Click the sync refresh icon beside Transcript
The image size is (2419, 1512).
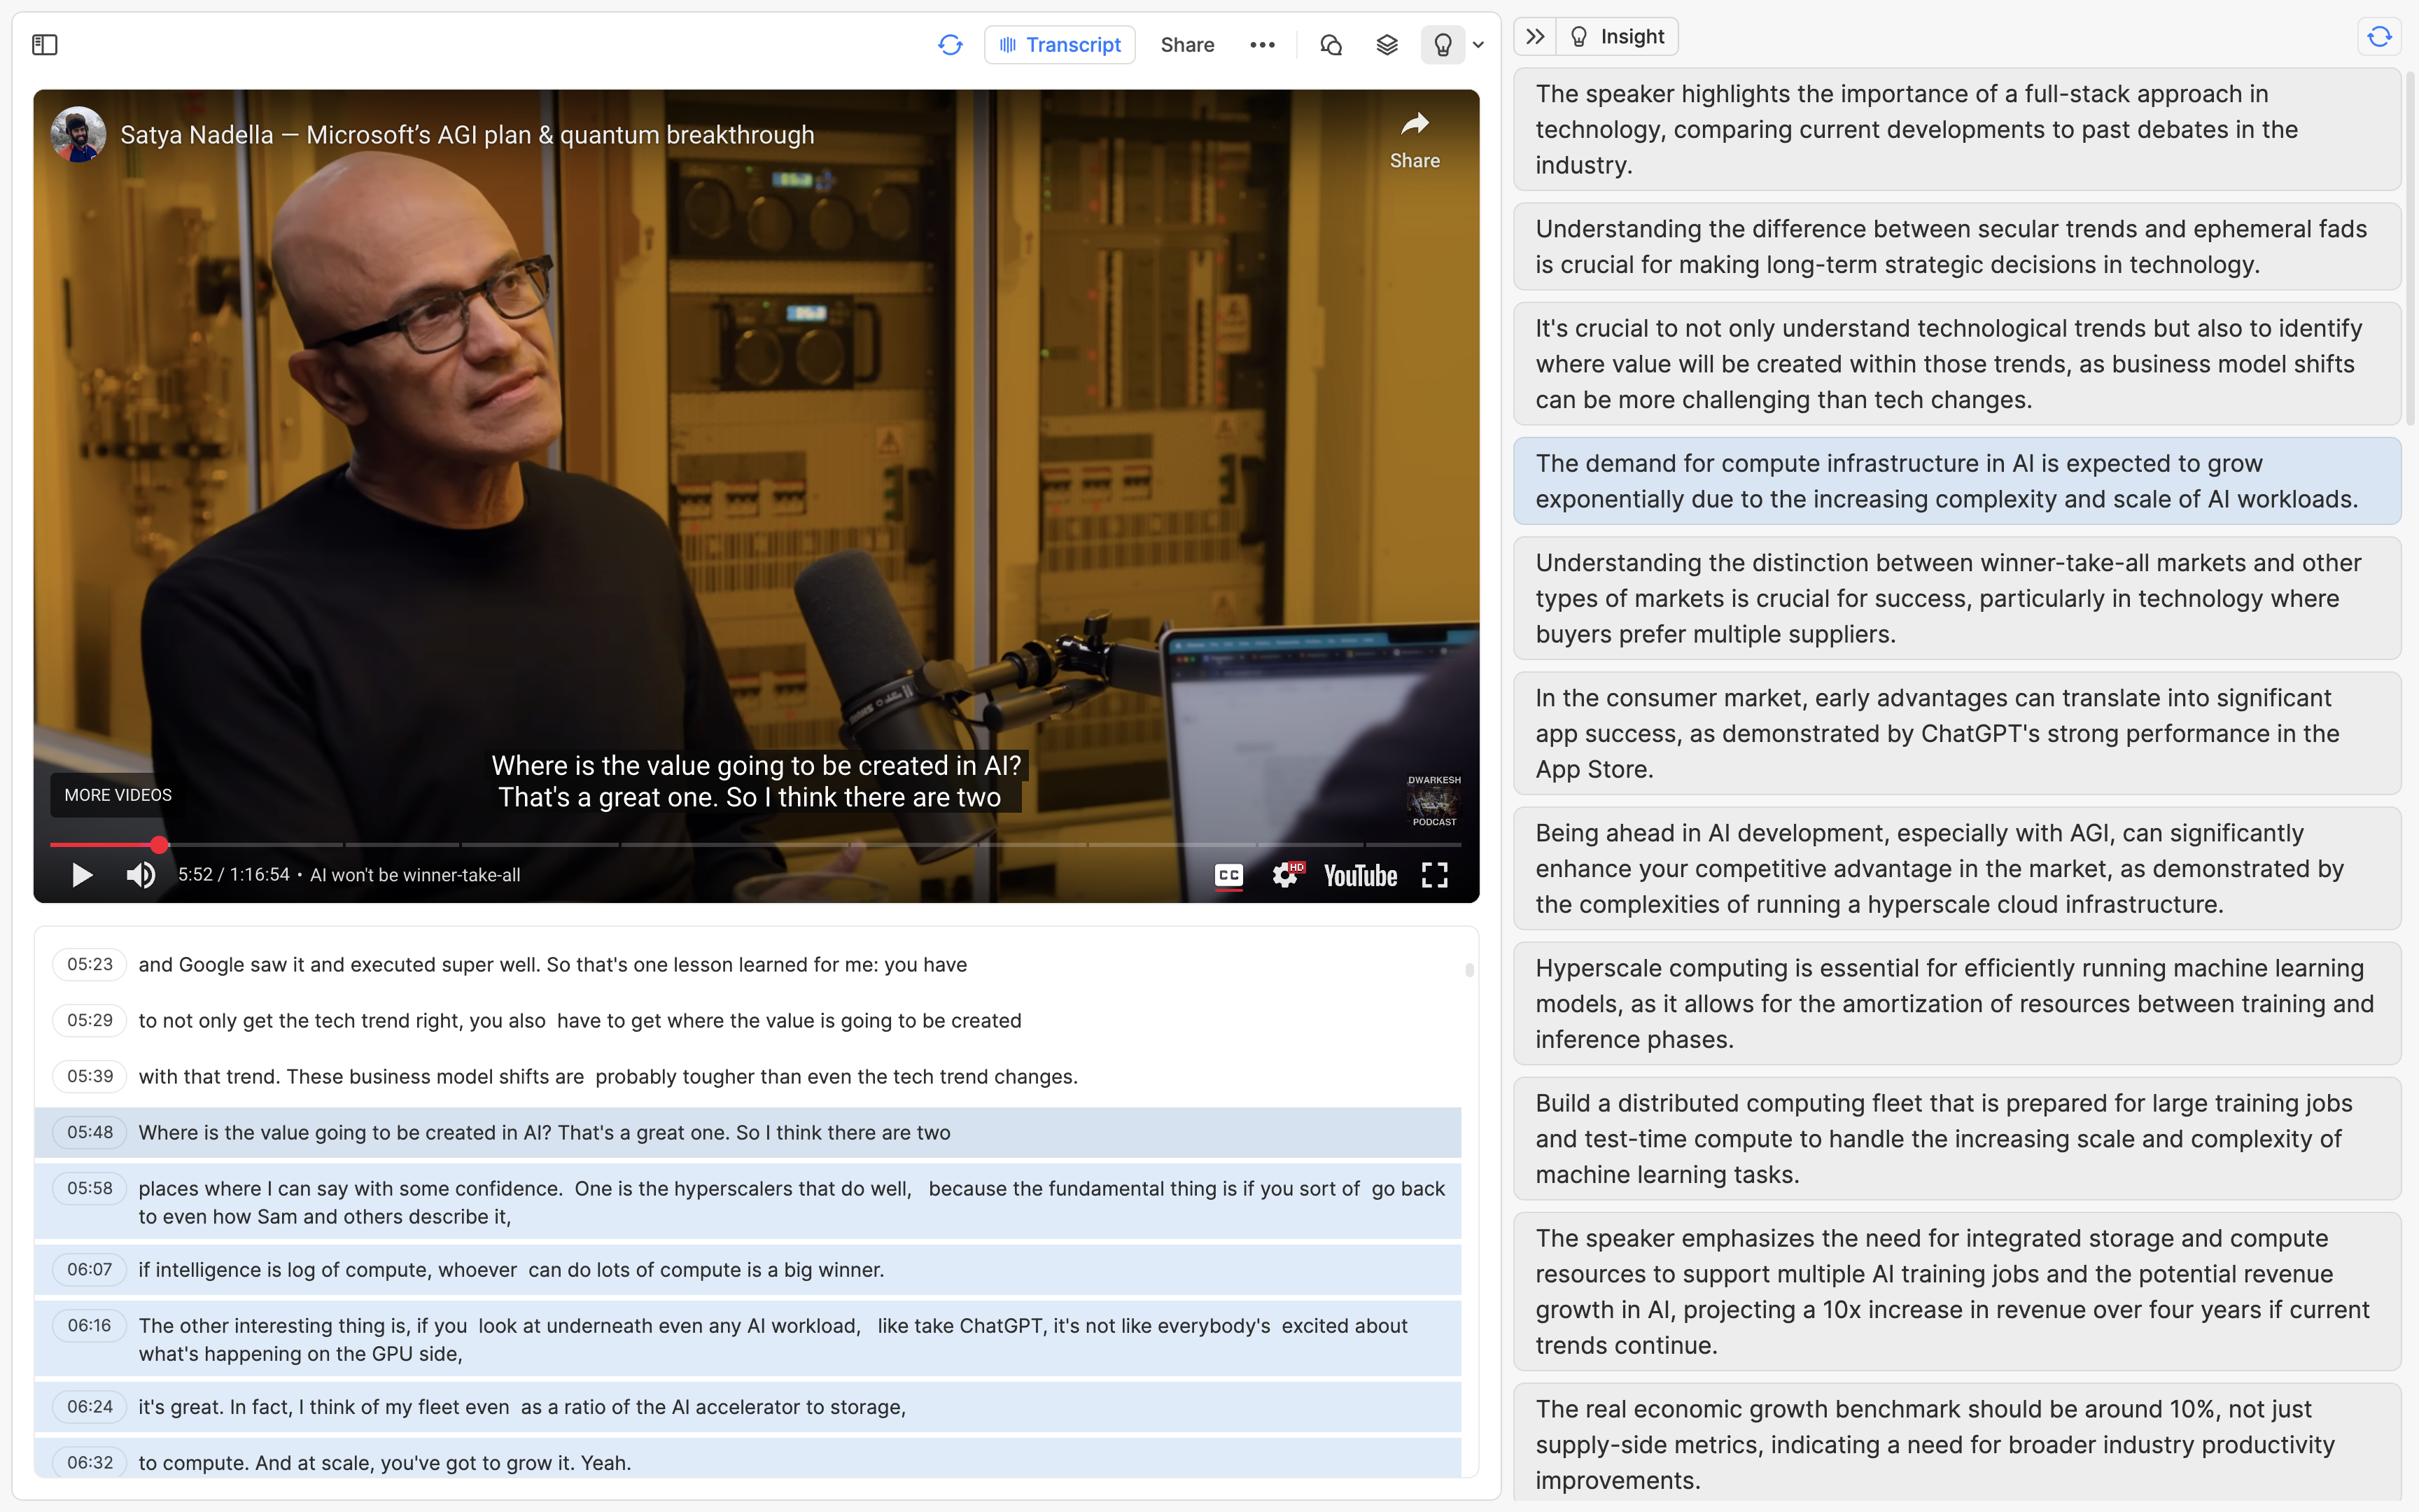tap(950, 45)
